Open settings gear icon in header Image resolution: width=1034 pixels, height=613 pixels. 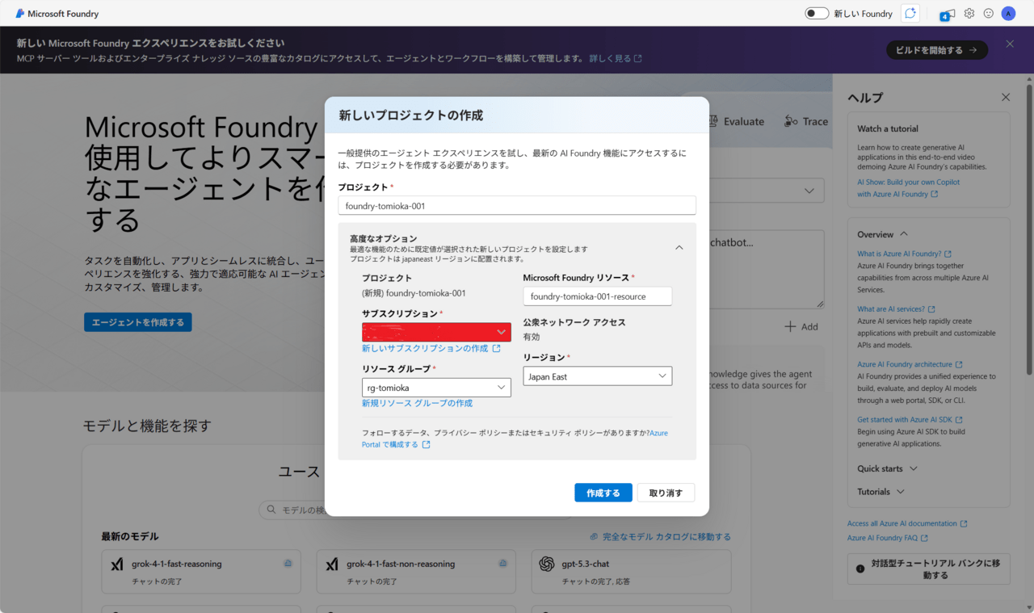(x=969, y=13)
